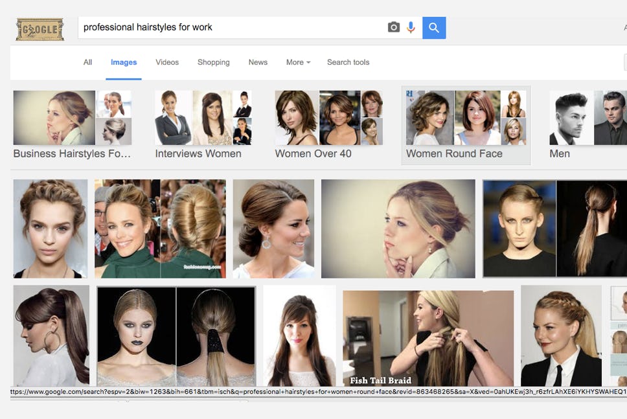
Task: Open the Search tools options
Action: click(348, 62)
